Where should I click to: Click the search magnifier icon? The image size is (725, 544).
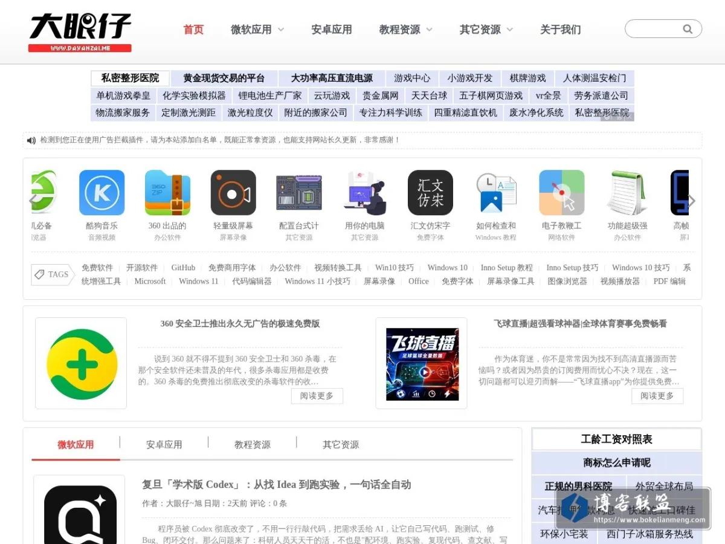688,29
